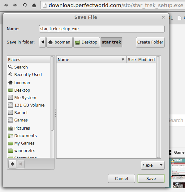This screenshot has height=192, width=185.
Task: Select booman home in Places list
Action: click(x=29, y=83)
